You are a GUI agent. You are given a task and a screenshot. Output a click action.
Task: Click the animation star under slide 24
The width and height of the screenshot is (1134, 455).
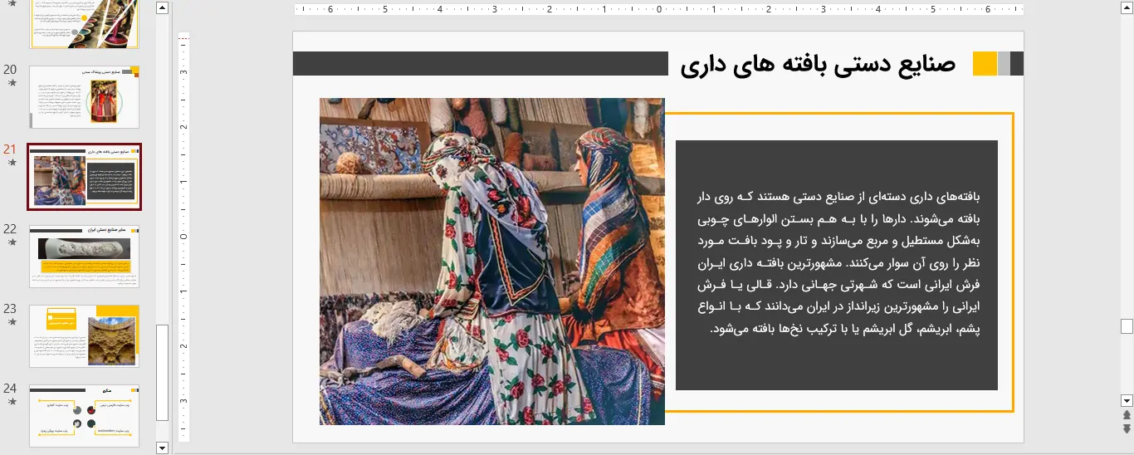[x=12, y=402]
